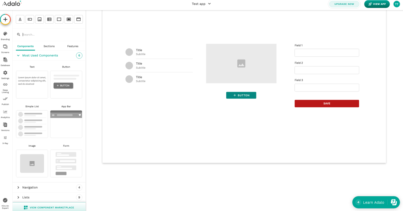Viewport: 403px width, 211px height.
Task: Click the image placeholder on canvas
Action: [x=241, y=63]
